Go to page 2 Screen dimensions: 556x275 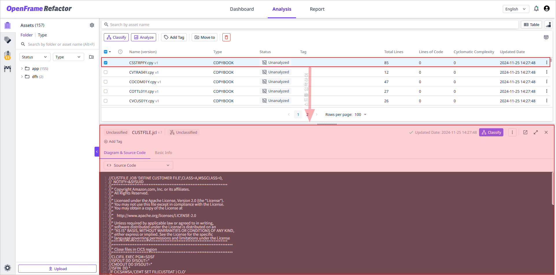point(307,115)
